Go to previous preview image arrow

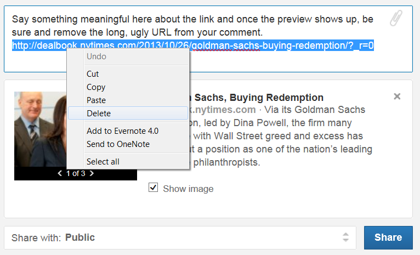tap(60, 174)
